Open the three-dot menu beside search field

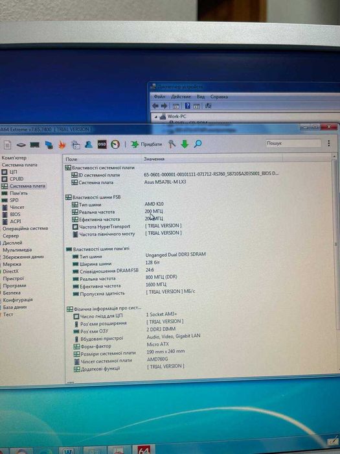point(329,143)
